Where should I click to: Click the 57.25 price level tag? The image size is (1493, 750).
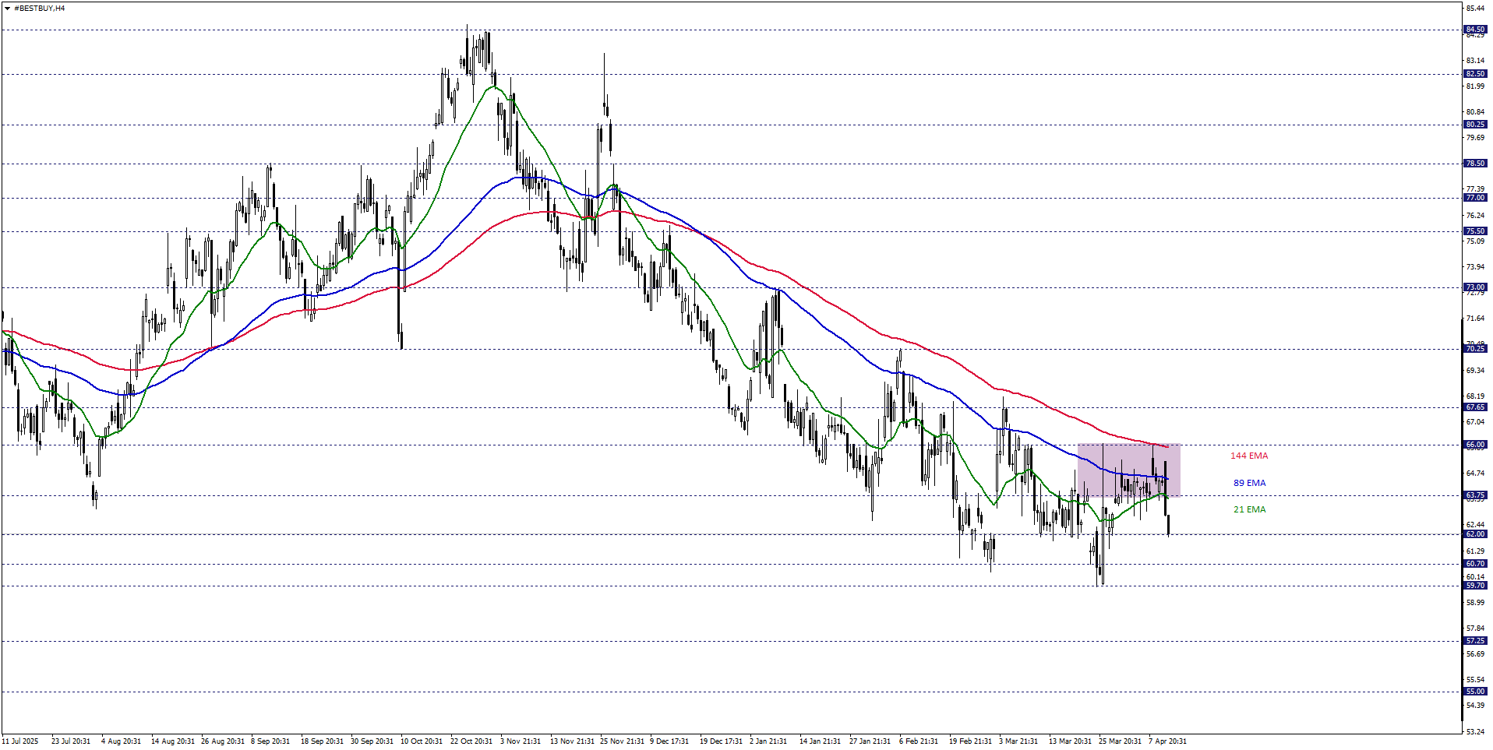pos(1474,641)
